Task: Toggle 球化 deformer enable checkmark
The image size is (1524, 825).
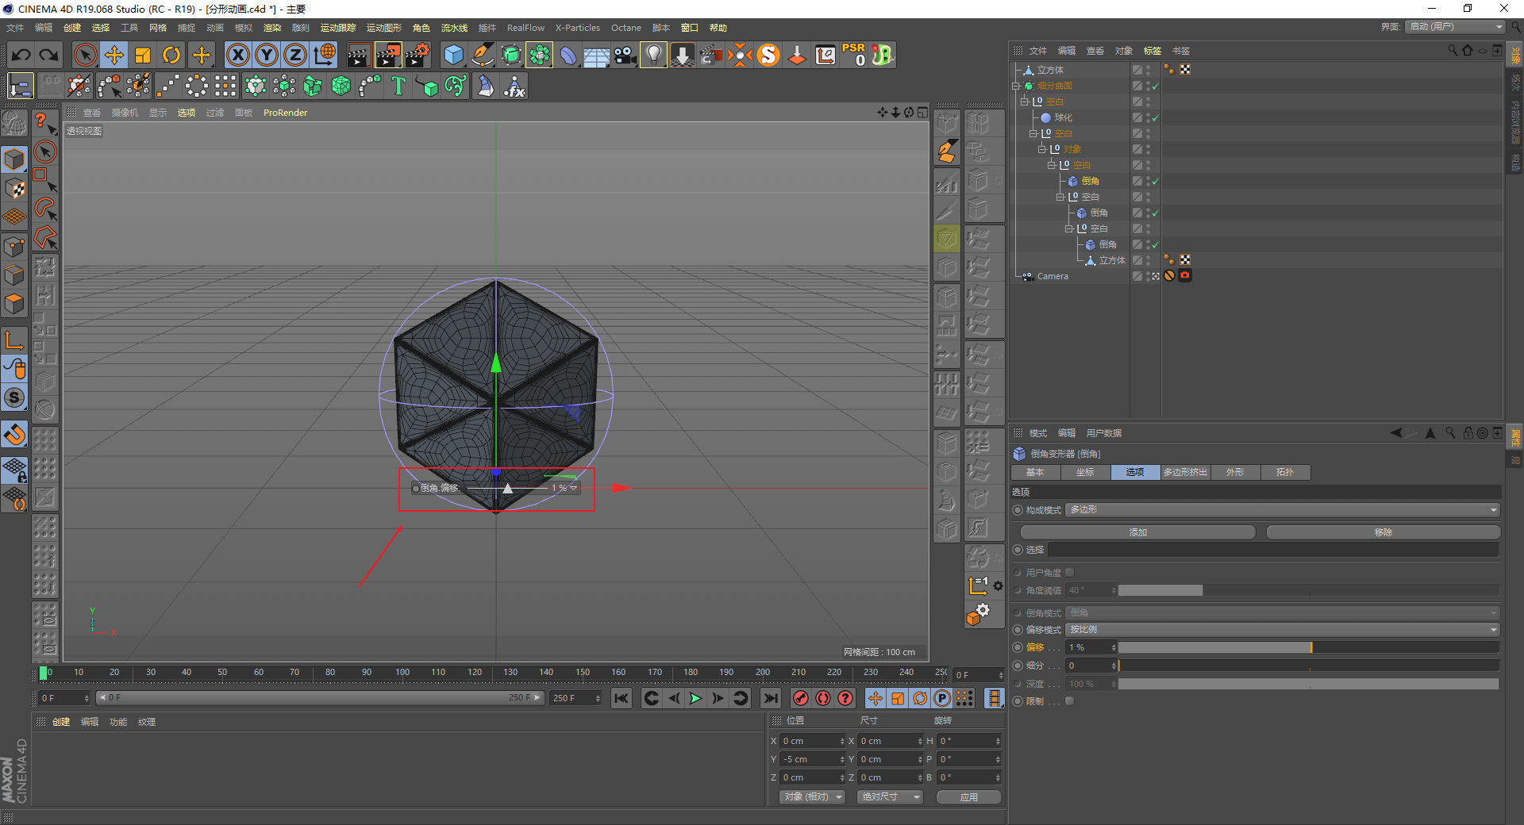Action: [x=1155, y=117]
